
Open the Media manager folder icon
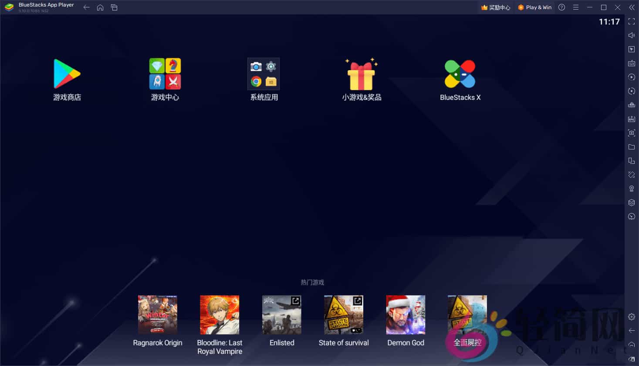click(631, 147)
